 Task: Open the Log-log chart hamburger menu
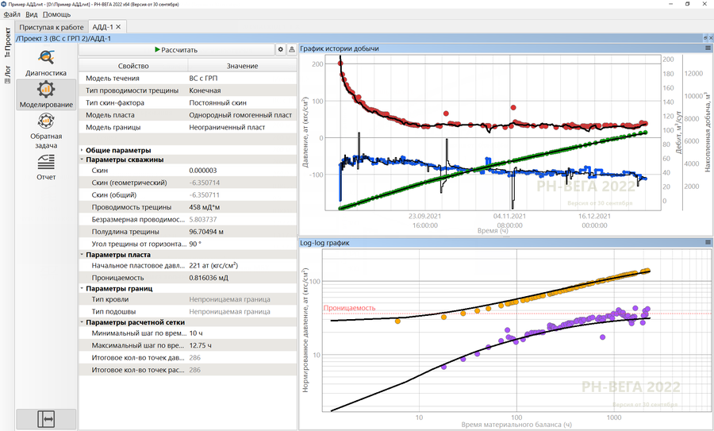click(x=708, y=242)
